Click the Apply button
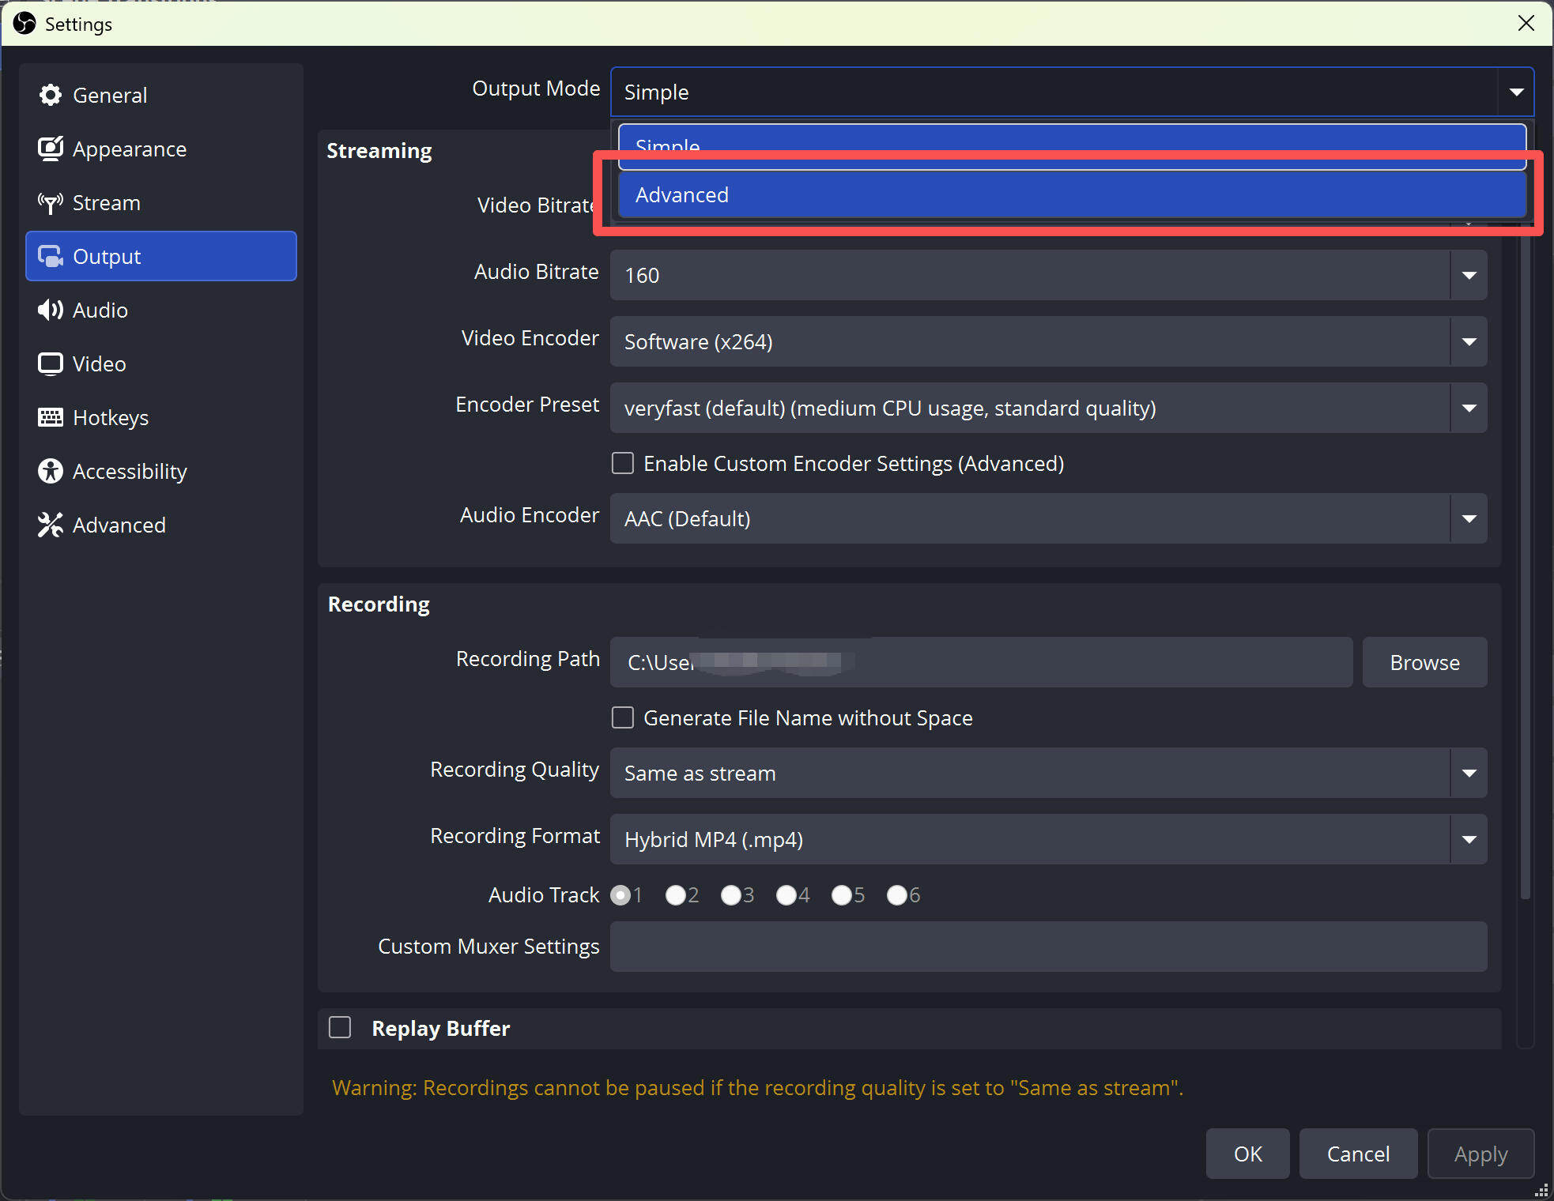The height and width of the screenshot is (1201, 1554). tap(1480, 1154)
